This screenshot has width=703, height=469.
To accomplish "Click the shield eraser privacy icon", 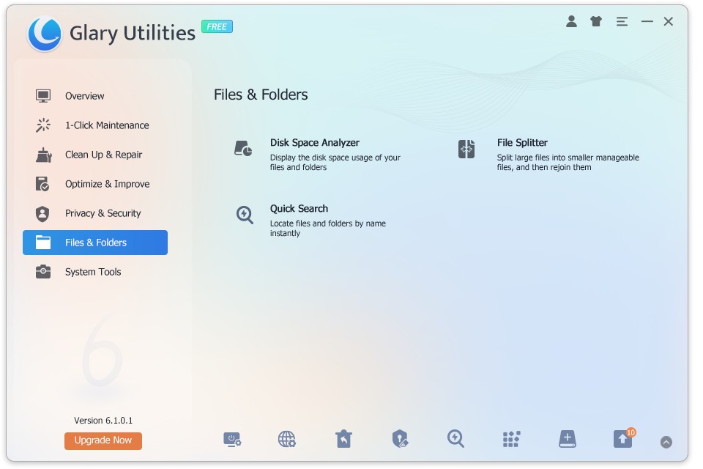I will 400,439.
